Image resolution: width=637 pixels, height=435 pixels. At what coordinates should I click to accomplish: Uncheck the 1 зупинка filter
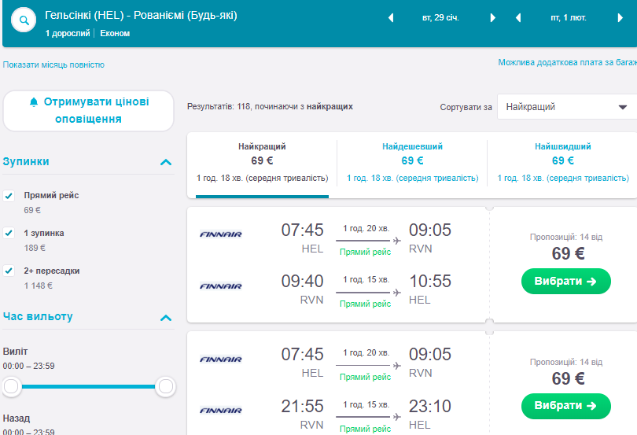click(x=9, y=233)
